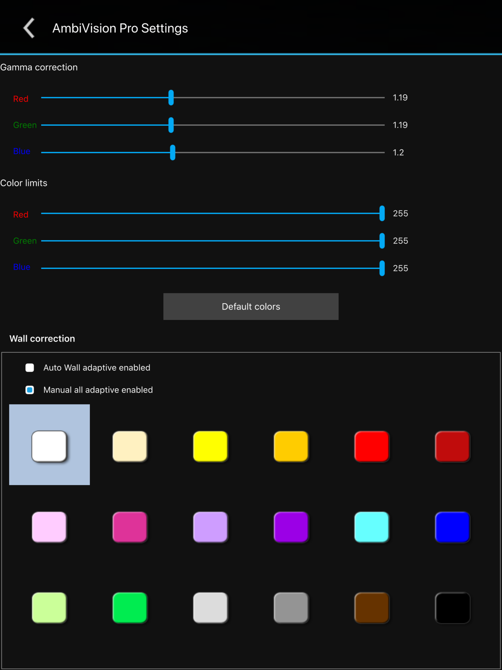This screenshot has width=502, height=670.
Task: Select the lavender wall color swatch
Action: click(x=210, y=527)
